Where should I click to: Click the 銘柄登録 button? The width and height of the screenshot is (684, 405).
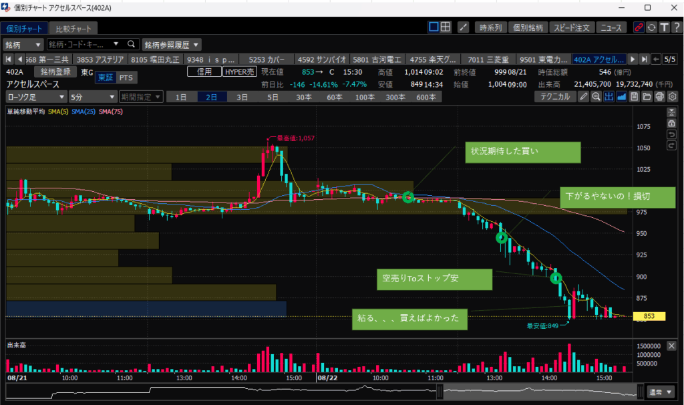[x=55, y=72]
